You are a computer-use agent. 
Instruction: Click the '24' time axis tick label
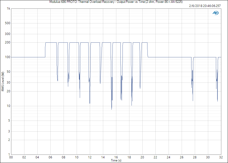click(x=169, y=157)
